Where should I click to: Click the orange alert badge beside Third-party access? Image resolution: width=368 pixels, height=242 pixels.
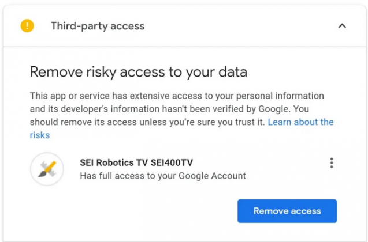[27, 26]
